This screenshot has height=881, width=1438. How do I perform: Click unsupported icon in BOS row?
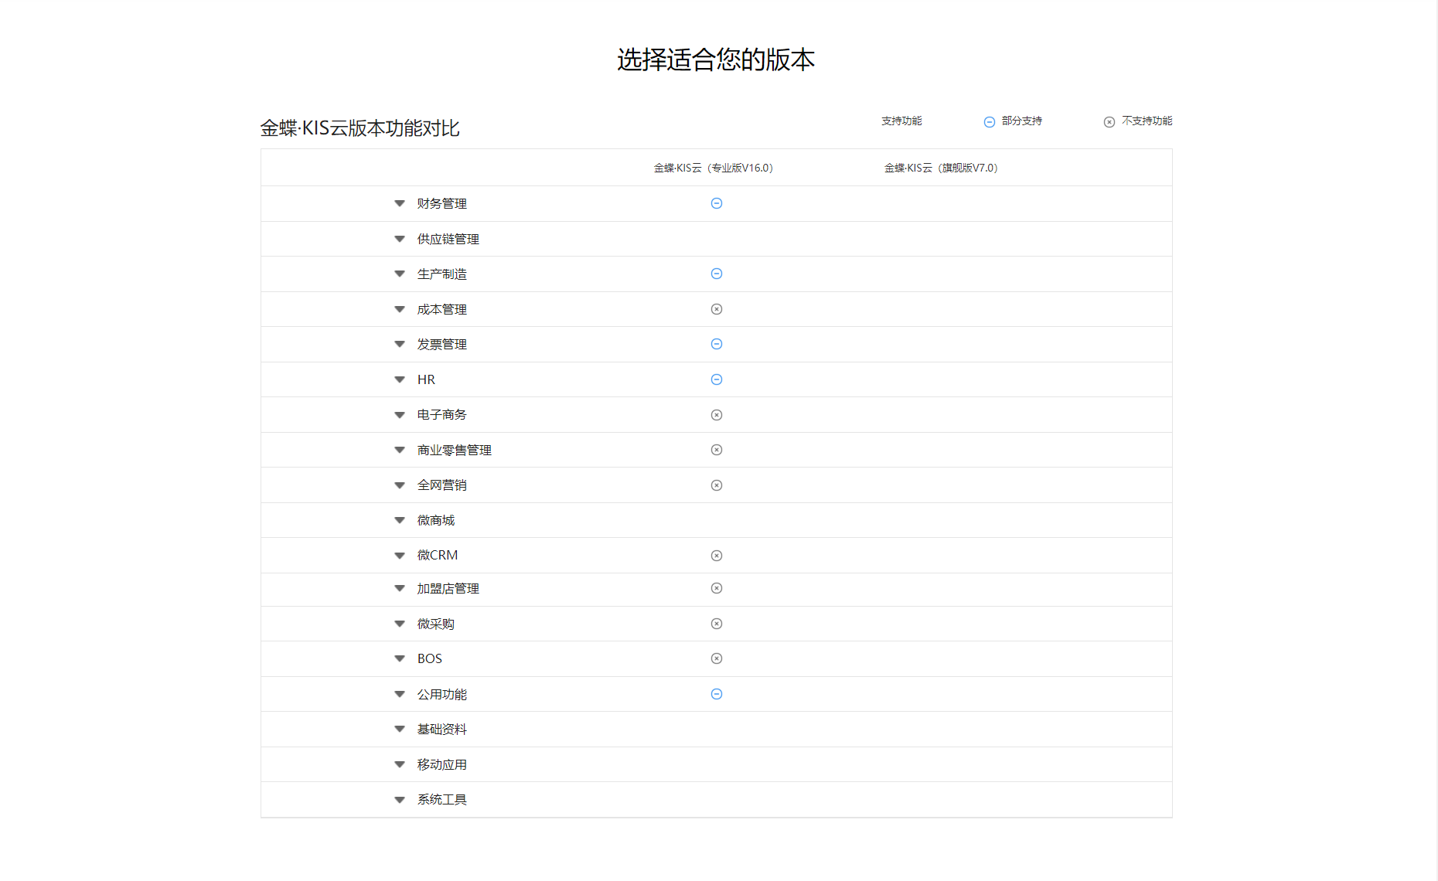716,658
